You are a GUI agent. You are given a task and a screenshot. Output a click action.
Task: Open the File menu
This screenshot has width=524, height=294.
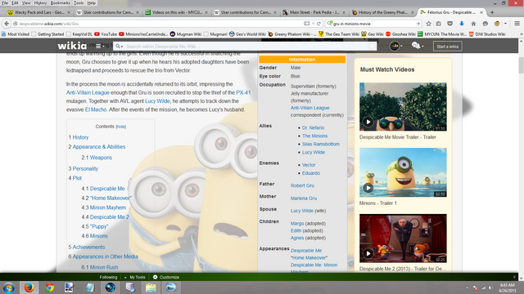coord(5,3)
